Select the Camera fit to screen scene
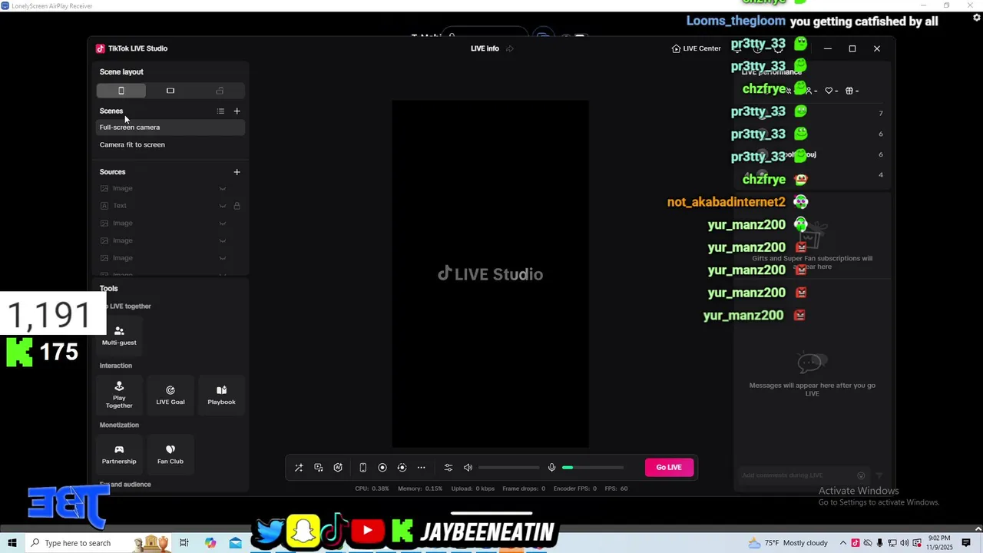The image size is (983, 553). (x=170, y=144)
